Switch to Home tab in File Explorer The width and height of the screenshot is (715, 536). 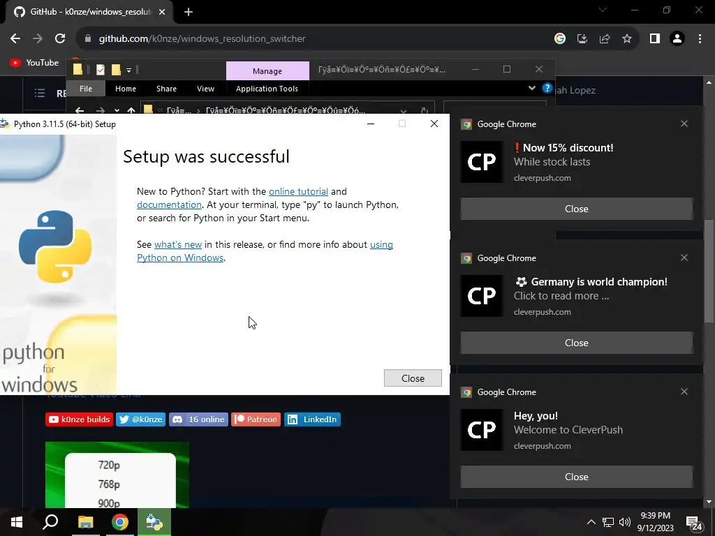126,89
